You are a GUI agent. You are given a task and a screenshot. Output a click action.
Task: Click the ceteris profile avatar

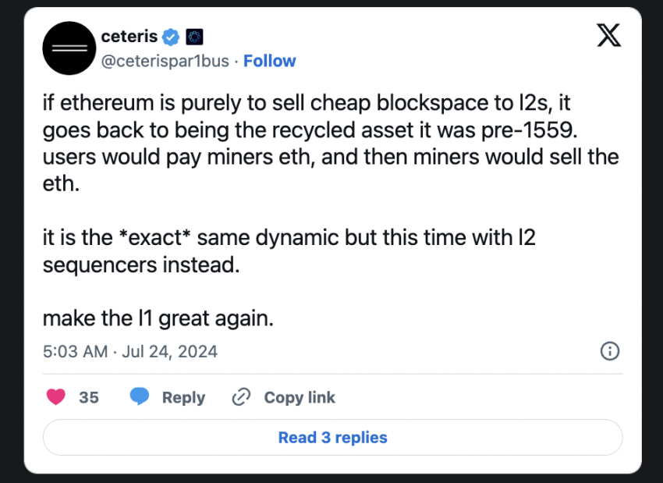(68, 48)
